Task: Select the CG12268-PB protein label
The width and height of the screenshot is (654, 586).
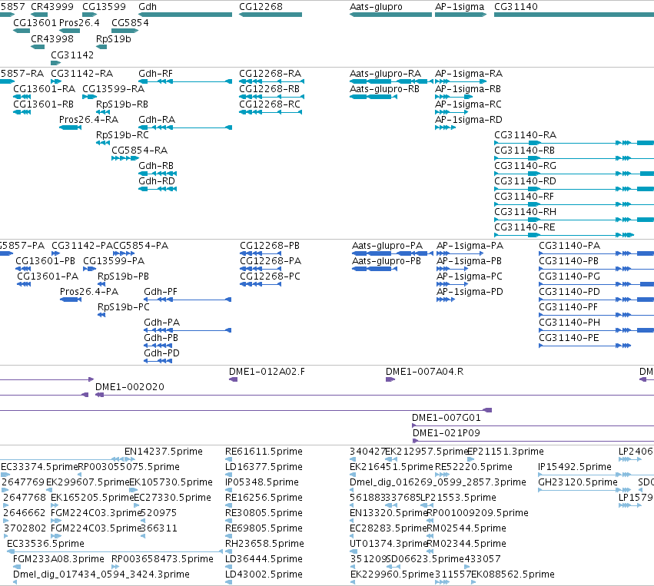Action: pyautogui.click(x=270, y=246)
